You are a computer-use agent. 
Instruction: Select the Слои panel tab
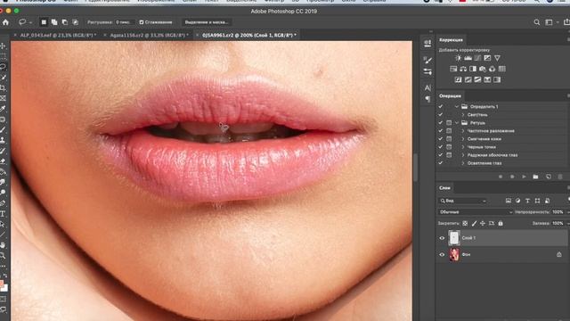444,188
